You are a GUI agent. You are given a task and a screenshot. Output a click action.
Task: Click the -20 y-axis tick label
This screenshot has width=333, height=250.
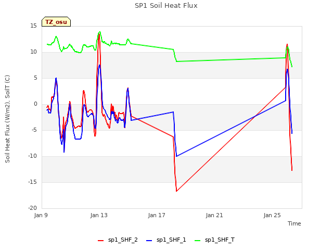[x=32, y=208]
